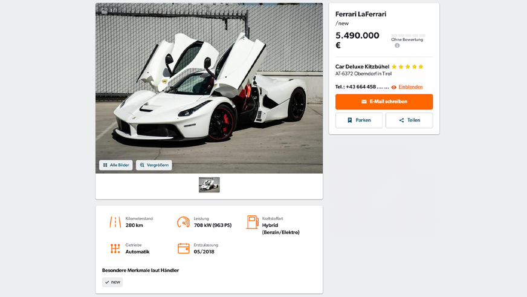This screenshot has width=527, height=297.
Task: Share the listing via the Teilen button
Action: click(409, 120)
